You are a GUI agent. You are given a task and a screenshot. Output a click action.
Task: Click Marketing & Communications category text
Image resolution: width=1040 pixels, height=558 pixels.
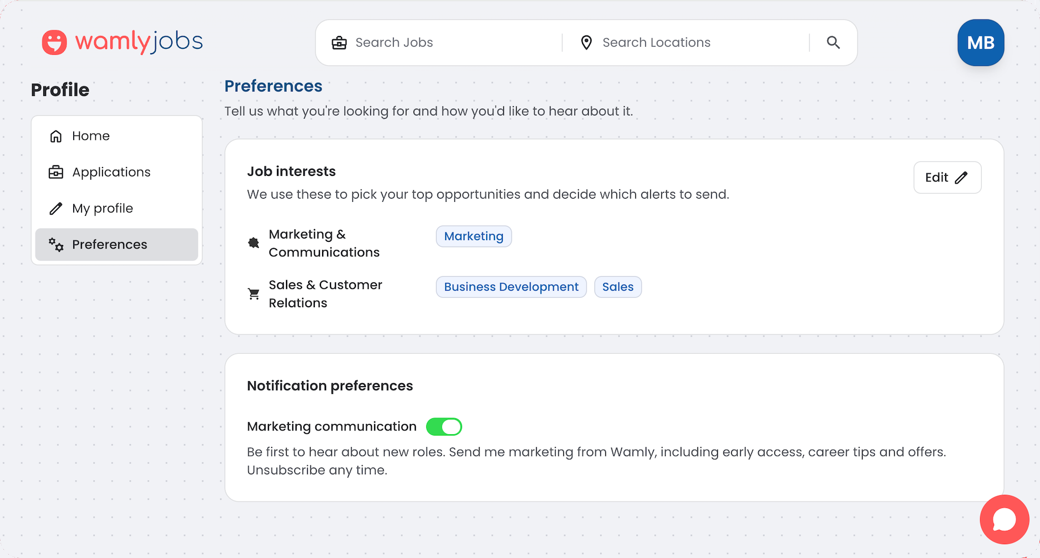pos(324,243)
